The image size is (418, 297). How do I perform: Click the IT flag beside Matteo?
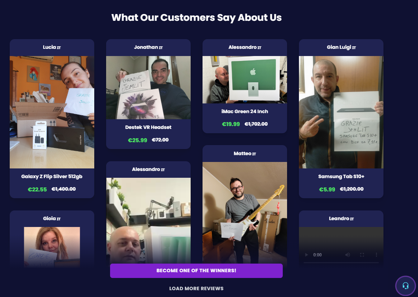(x=254, y=154)
